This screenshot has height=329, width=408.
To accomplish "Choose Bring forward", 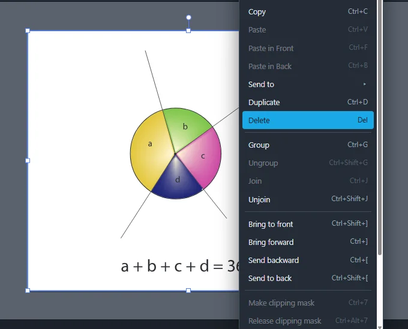I will click(x=308, y=242).
